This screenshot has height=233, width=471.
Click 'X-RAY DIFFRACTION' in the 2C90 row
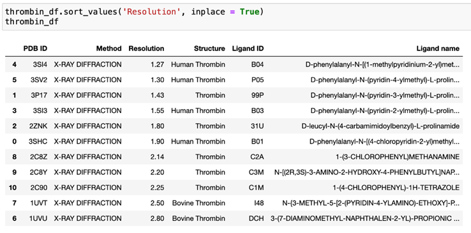[87, 188]
